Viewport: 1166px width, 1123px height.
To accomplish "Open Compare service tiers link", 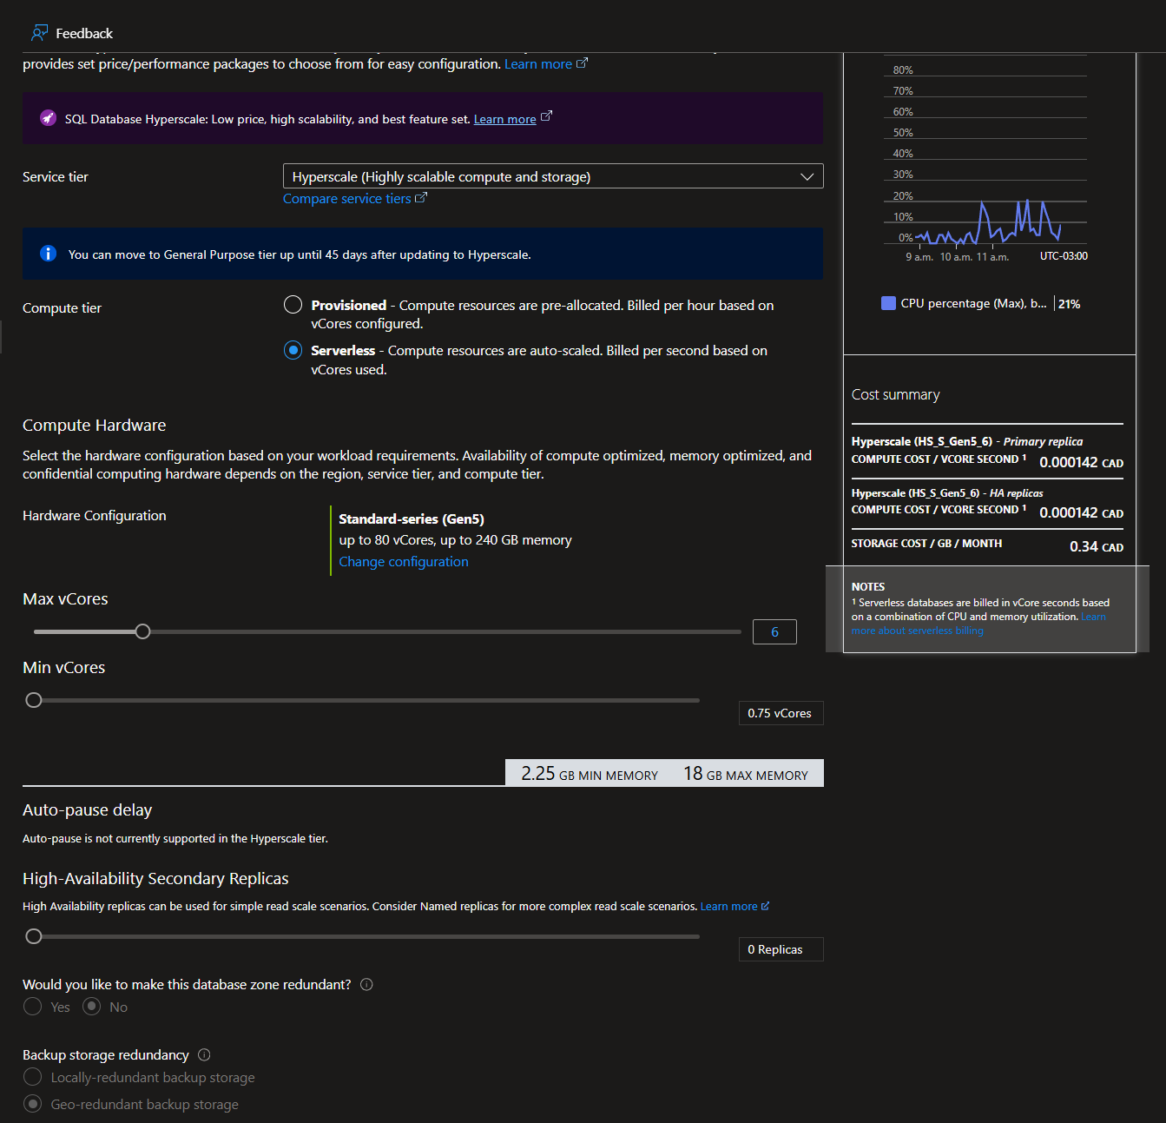I will coord(347,199).
